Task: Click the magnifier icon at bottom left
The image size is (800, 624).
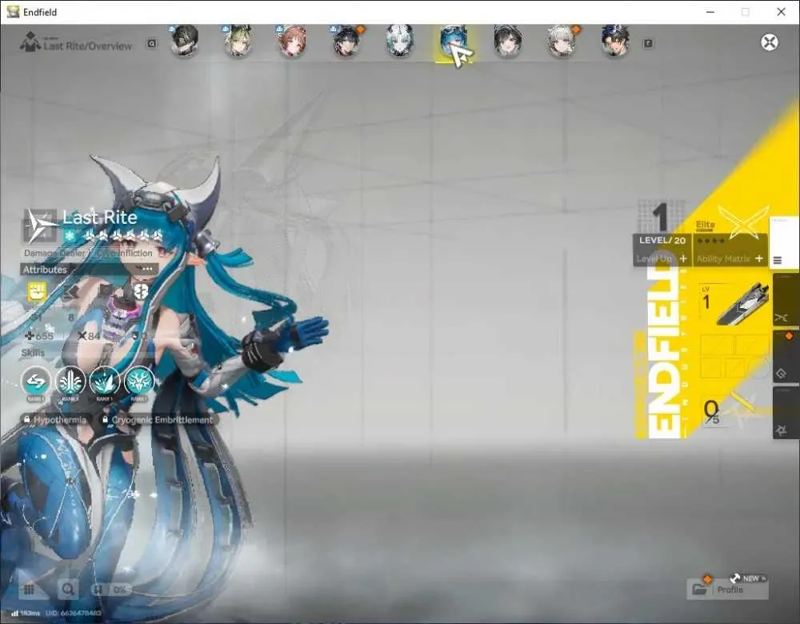Action: pyautogui.click(x=67, y=590)
